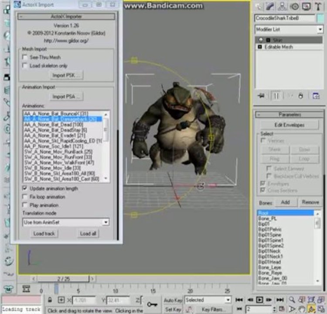Select the Zoom All viewport tool
Viewport: 327px width, 314px height.
(302, 300)
